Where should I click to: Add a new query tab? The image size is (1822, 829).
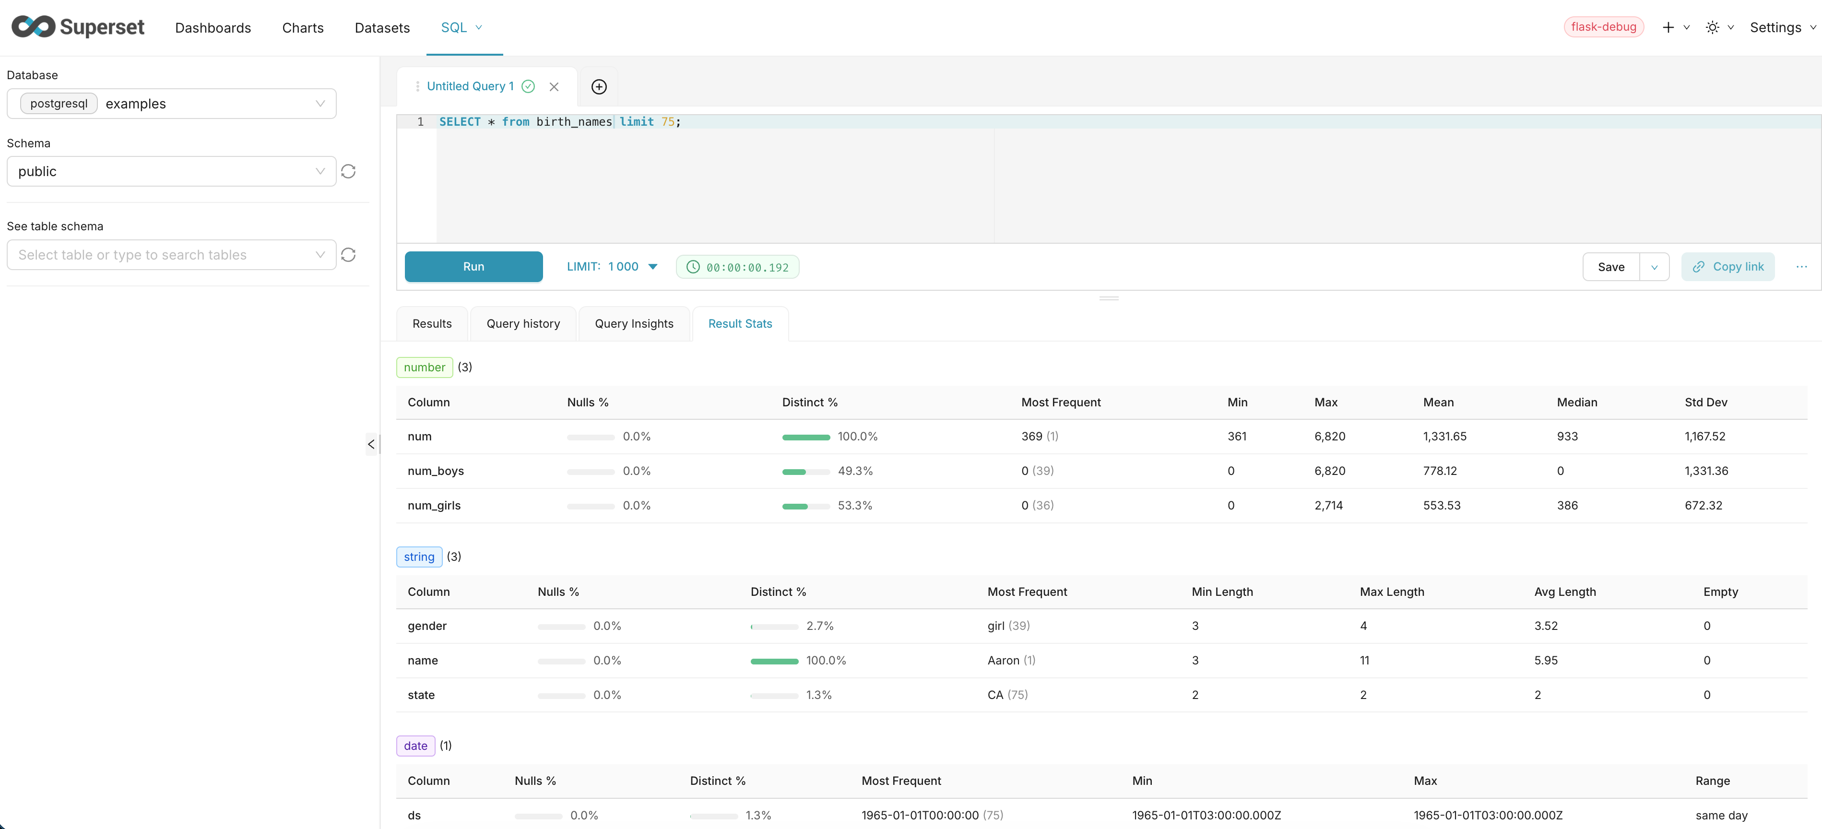point(598,86)
